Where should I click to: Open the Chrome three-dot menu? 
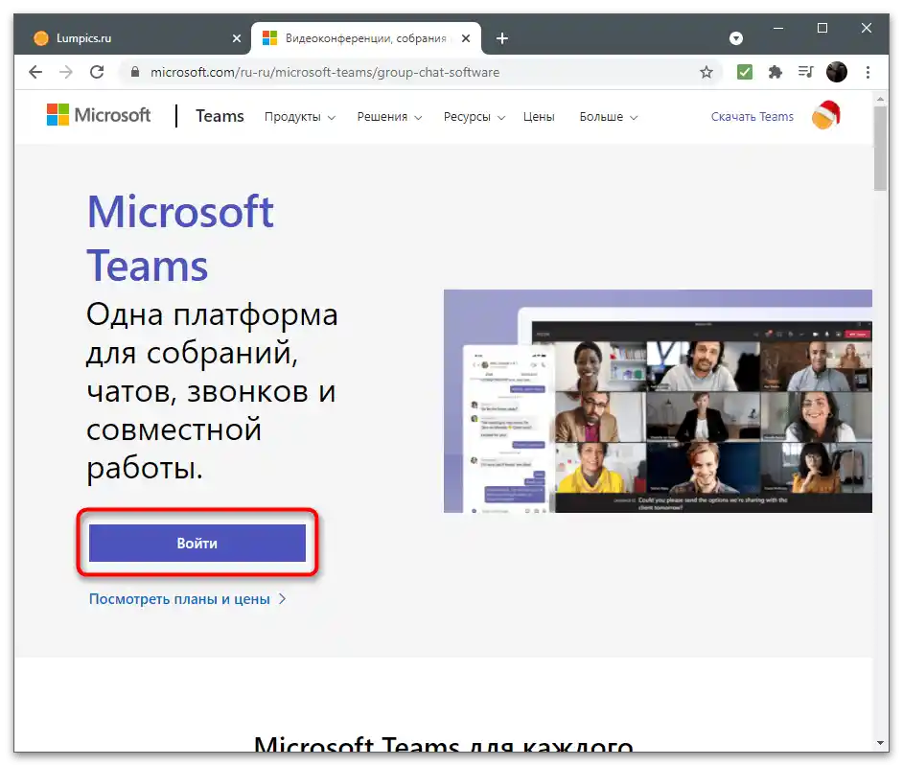tap(868, 72)
